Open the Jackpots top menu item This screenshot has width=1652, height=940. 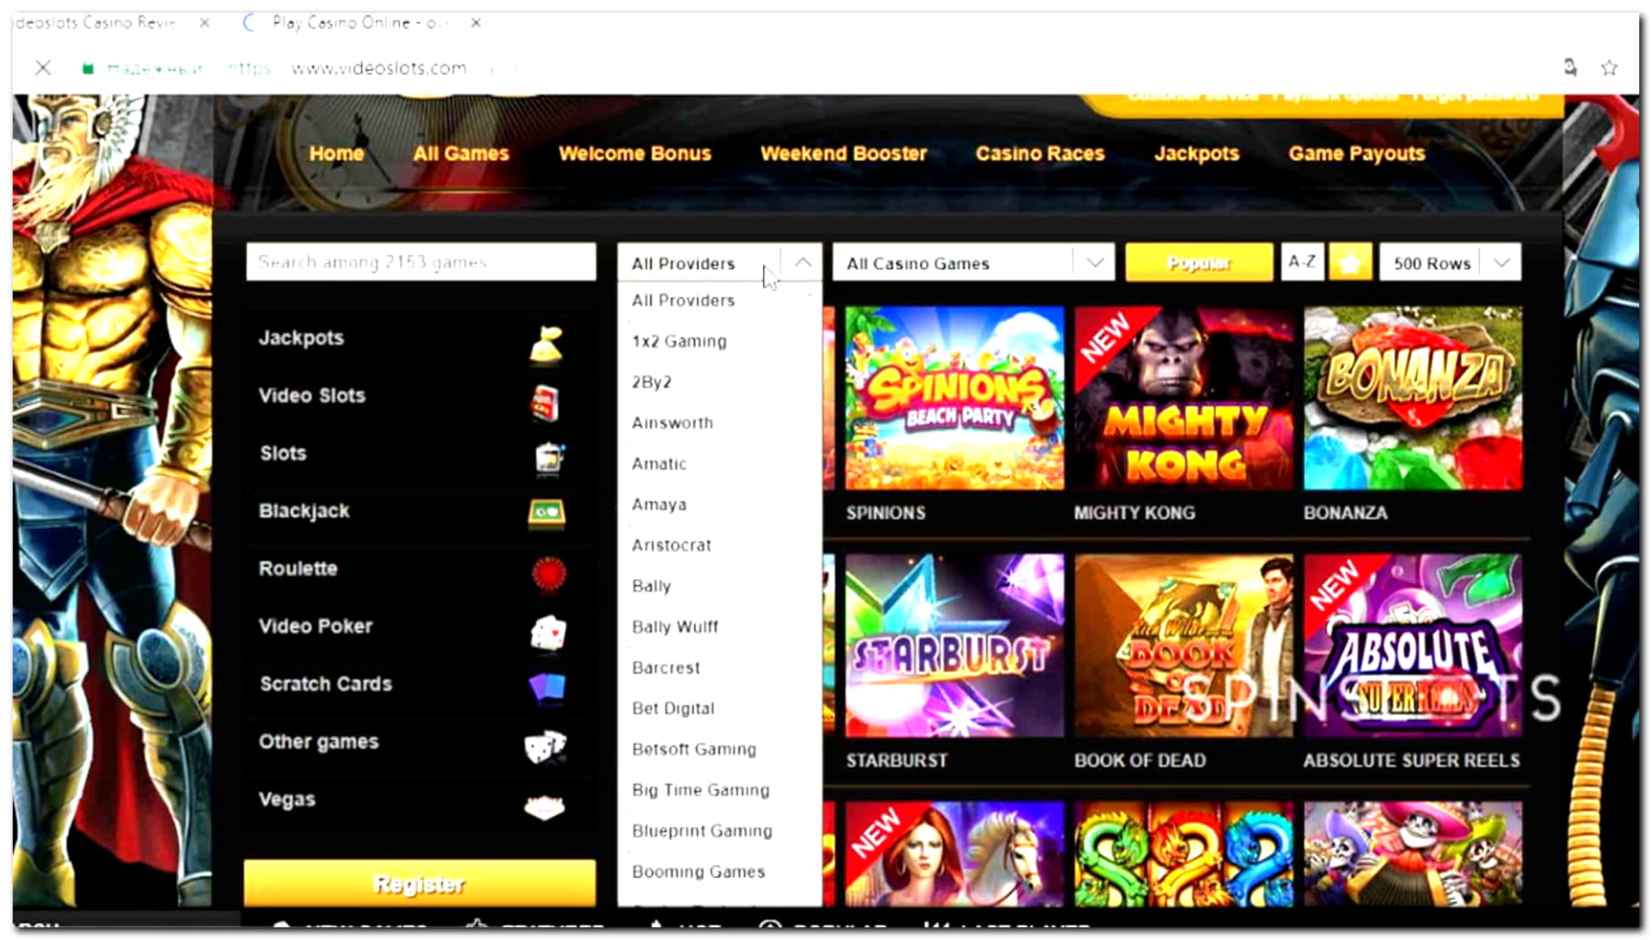pyautogui.click(x=1197, y=154)
